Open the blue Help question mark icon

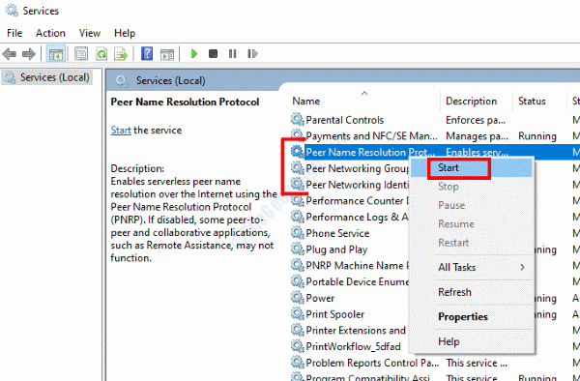[x=147, y=54]
